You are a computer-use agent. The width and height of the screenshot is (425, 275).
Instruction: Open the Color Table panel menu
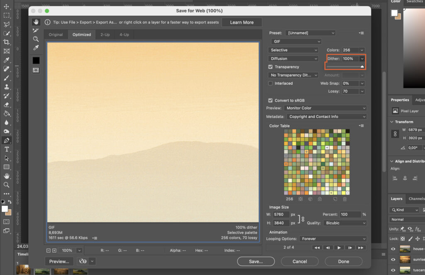pyautogui.click(x=361, y=125)
